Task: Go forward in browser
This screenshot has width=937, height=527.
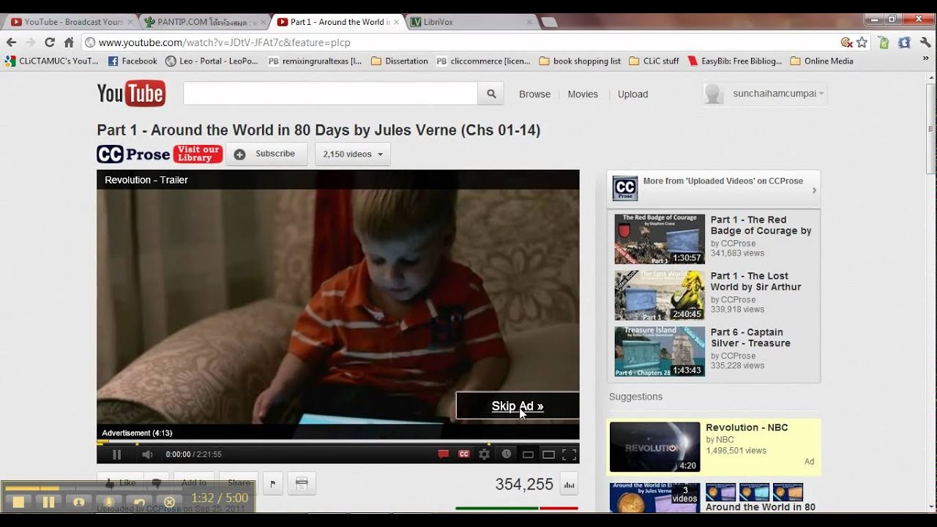Action: pyautogui.click(x=30, y=42)
